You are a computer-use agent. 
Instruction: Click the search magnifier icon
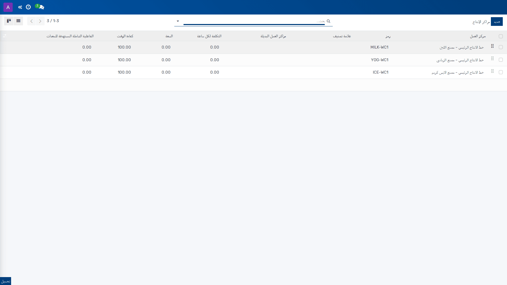point(328,21)
